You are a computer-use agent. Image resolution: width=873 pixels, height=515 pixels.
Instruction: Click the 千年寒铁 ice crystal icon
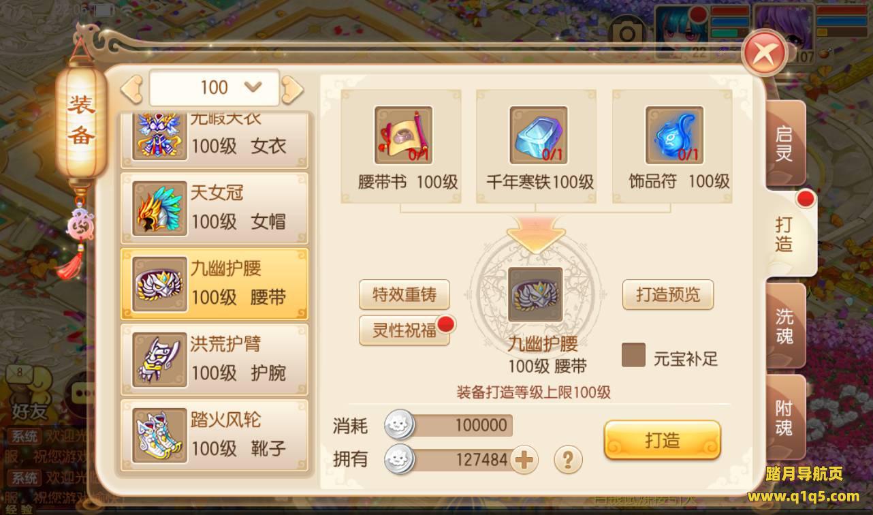[x=539, y=135]
